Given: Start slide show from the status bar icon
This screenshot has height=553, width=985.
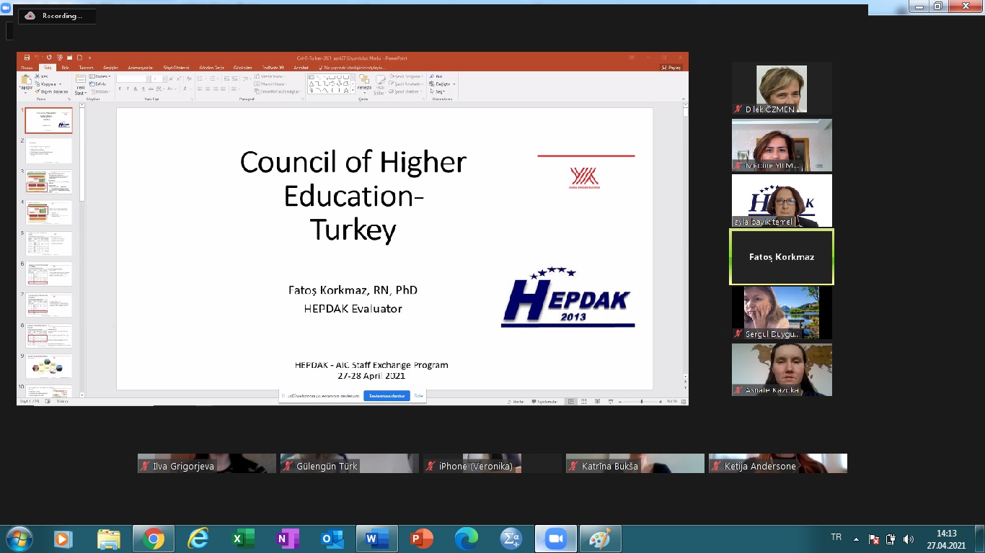Looking at the screenshot, I should click(610, 401).
